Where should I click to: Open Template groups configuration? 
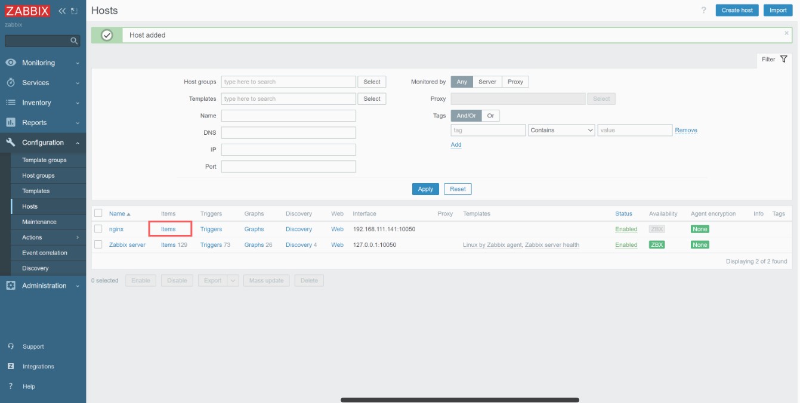click(48, 160)
